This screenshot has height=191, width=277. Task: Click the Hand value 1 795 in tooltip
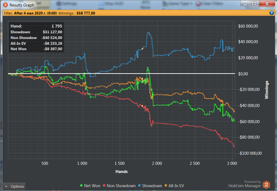tap(57, 26)
